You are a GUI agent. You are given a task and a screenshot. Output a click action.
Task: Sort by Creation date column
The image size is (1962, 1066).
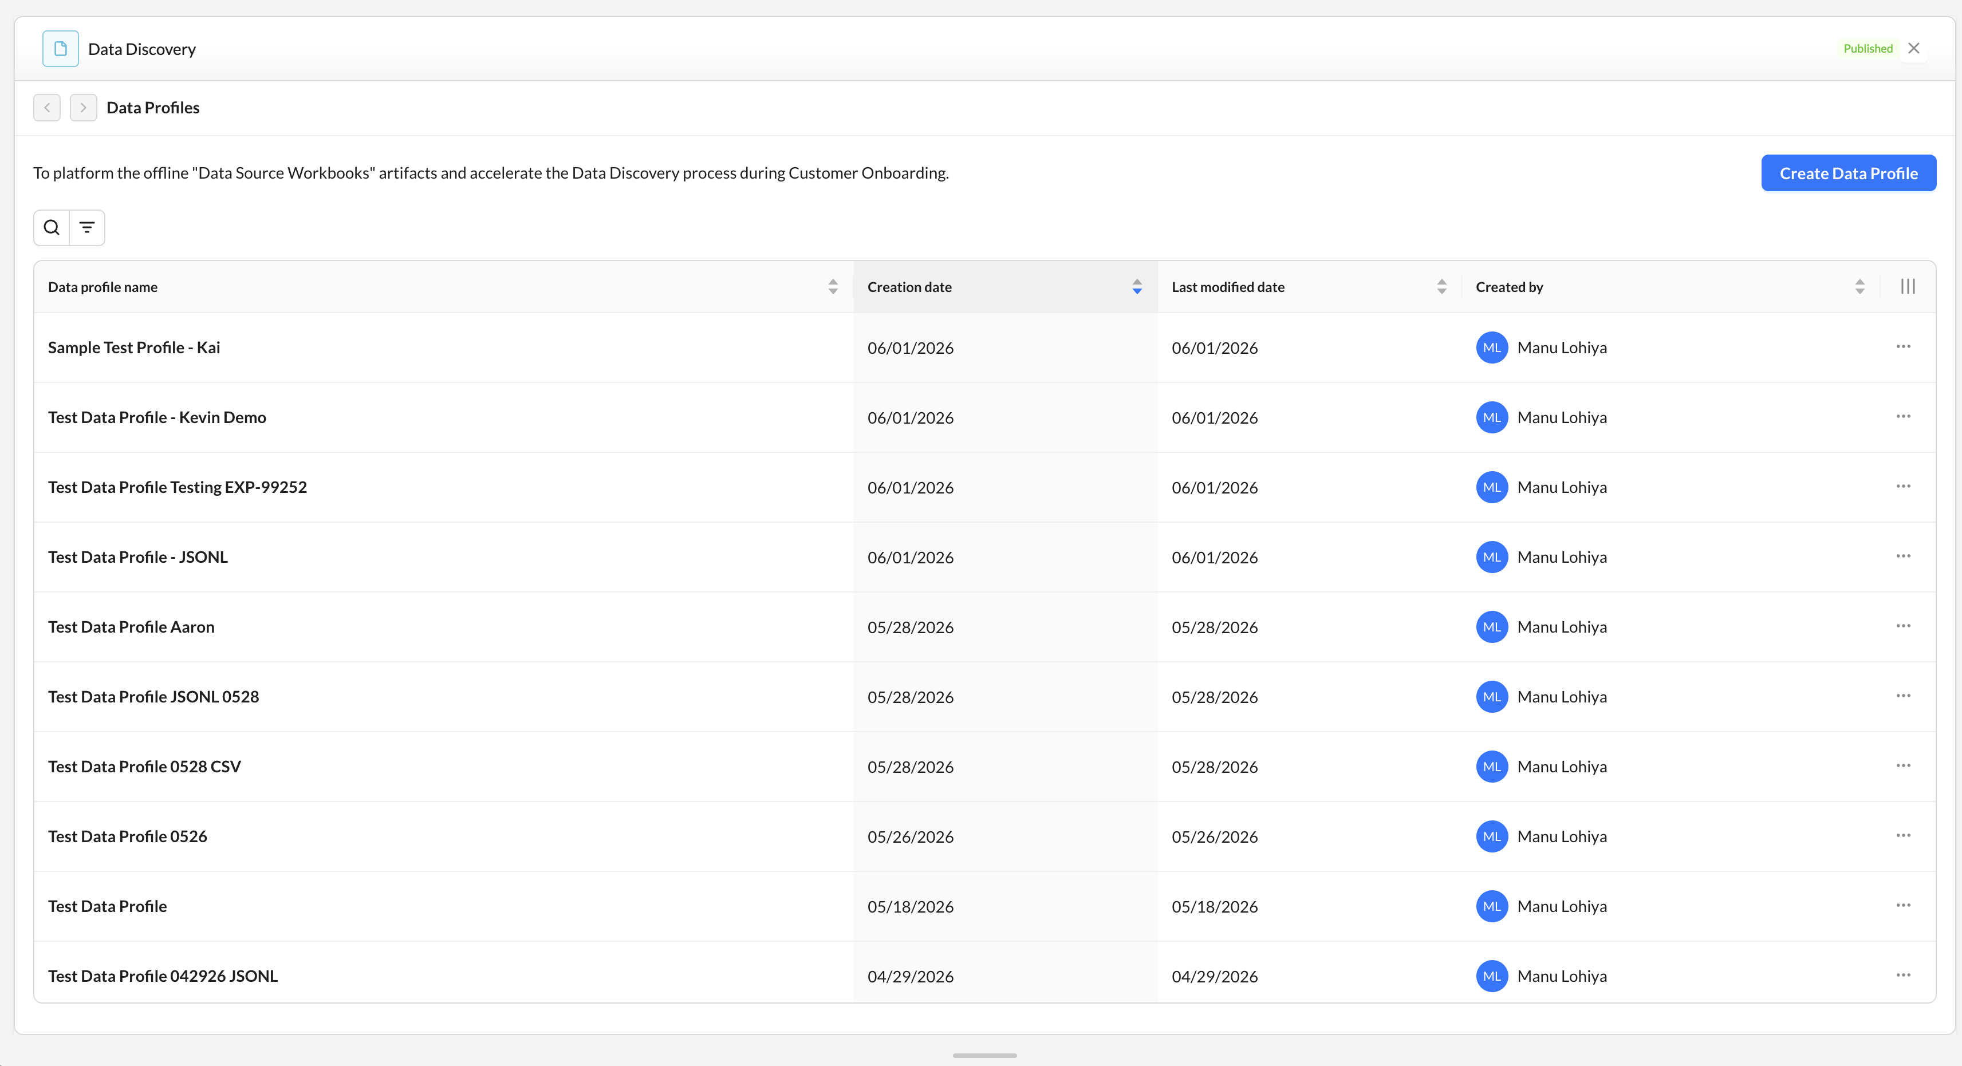tap(1136, 286)
